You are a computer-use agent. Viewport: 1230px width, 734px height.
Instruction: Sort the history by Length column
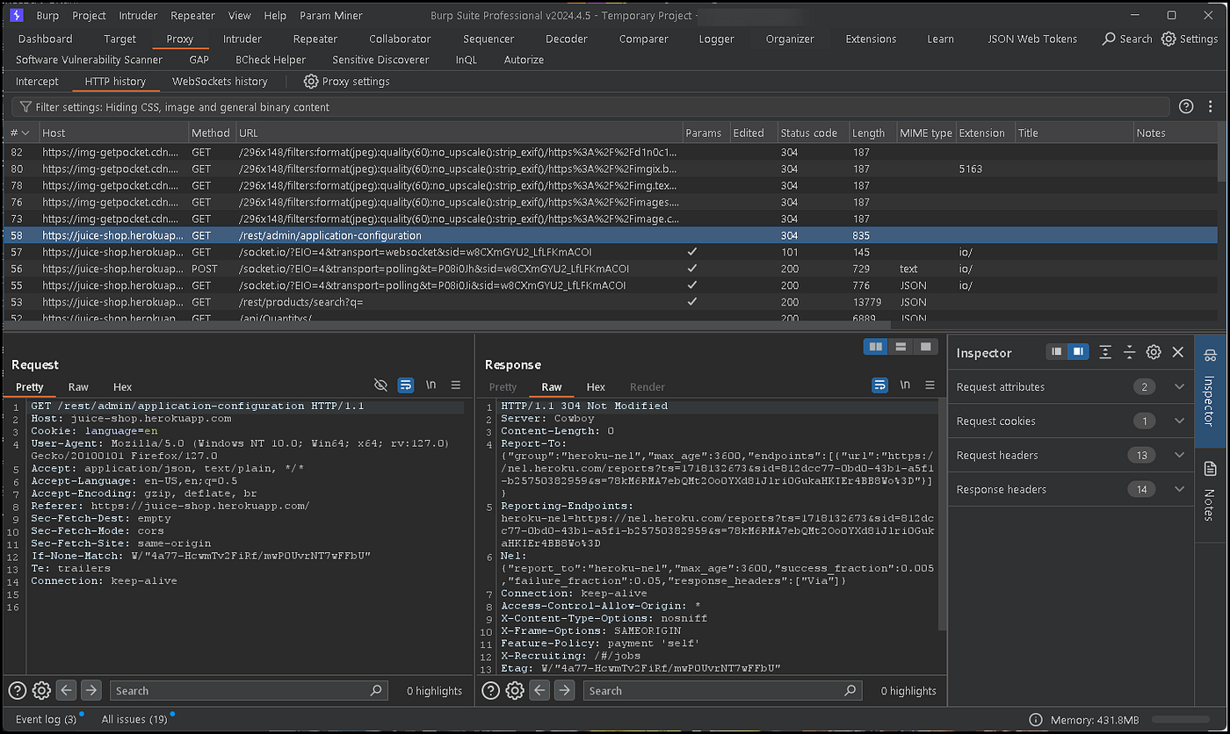pos(871,133)
